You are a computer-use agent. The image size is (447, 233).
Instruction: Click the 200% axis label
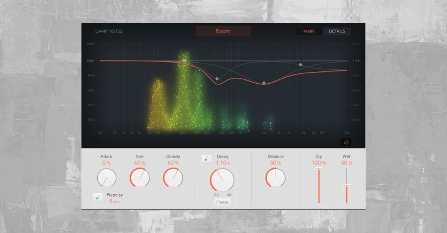coord(90,44)
